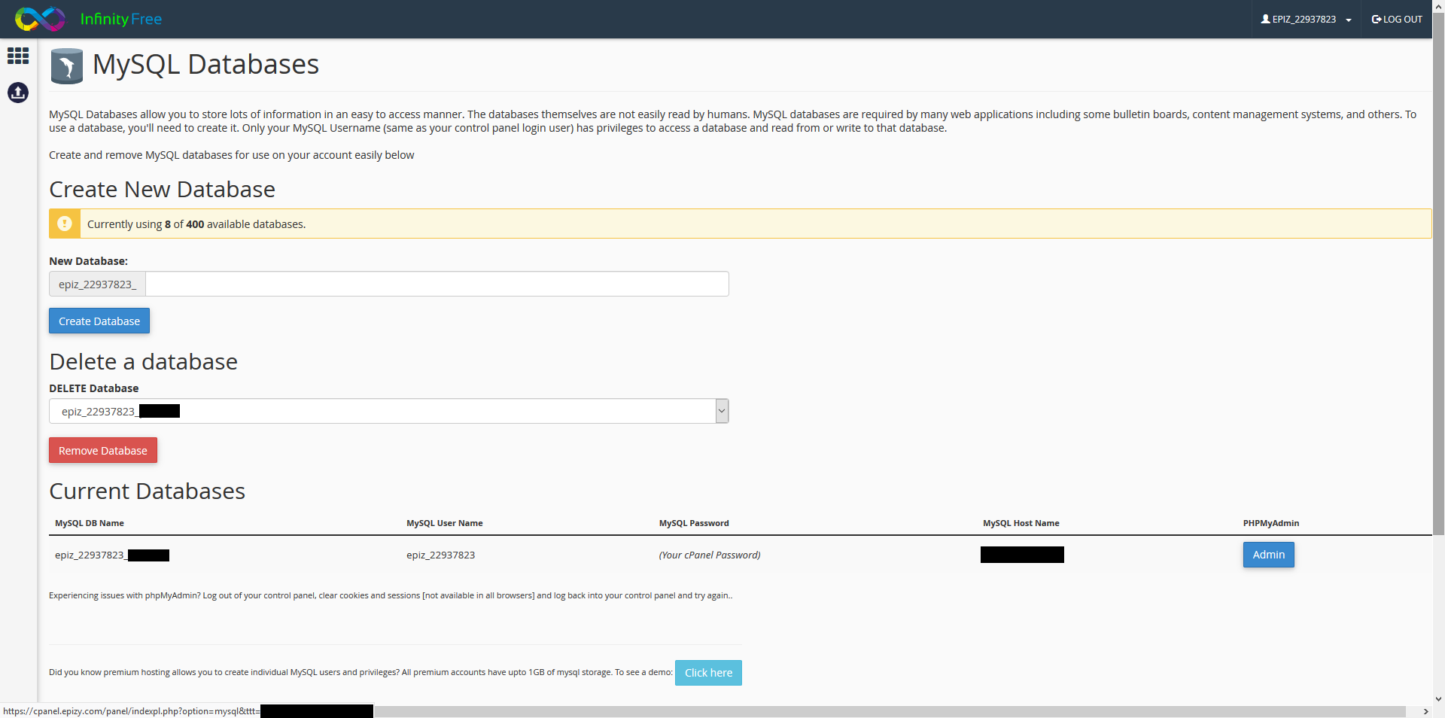1445x718 pixels.
Task: Open the apps grid sidebar icon
Action: click(x=17, y=56)
